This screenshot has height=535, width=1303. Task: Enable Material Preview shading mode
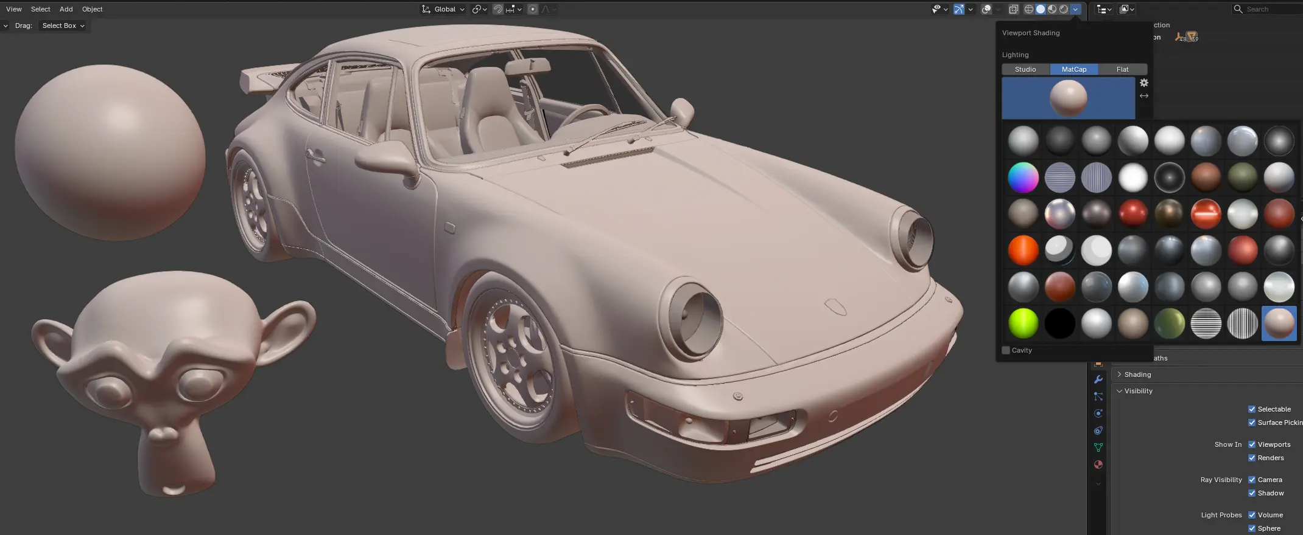(x=1052, y=9)
